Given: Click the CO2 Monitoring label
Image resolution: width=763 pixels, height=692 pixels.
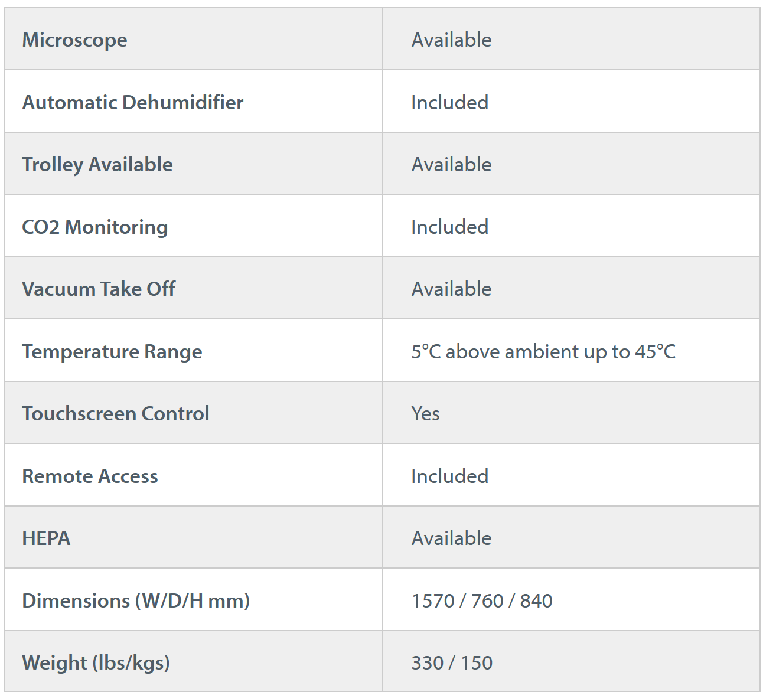Looking at the screenshot, I should (x=95, y=227).
